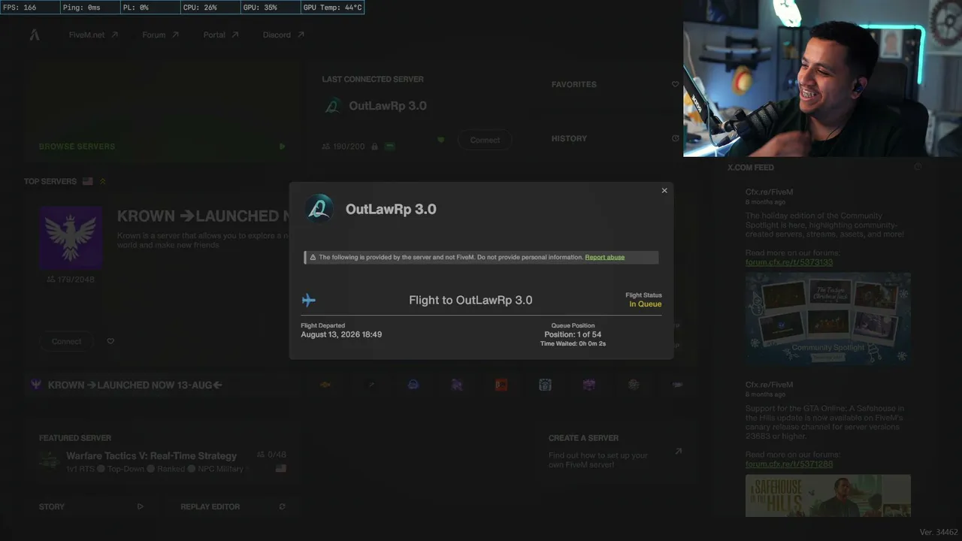962x541 pixels.
Task: Select the blue circular server icon in the carousel
Action: [x=413, y=385]
